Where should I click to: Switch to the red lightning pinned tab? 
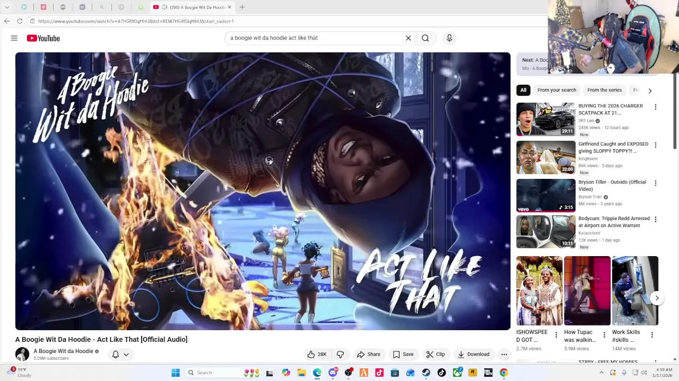point(43,7)
